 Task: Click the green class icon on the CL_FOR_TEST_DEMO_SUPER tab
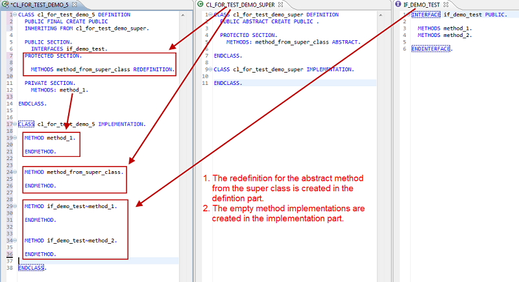pyautogui.click(x=200, y=5)
